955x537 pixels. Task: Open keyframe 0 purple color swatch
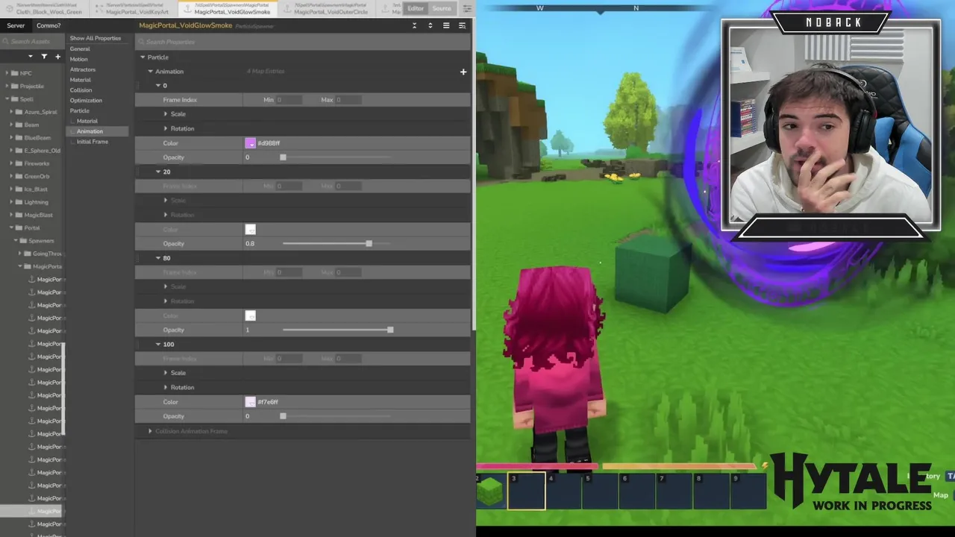coord(250,143)
